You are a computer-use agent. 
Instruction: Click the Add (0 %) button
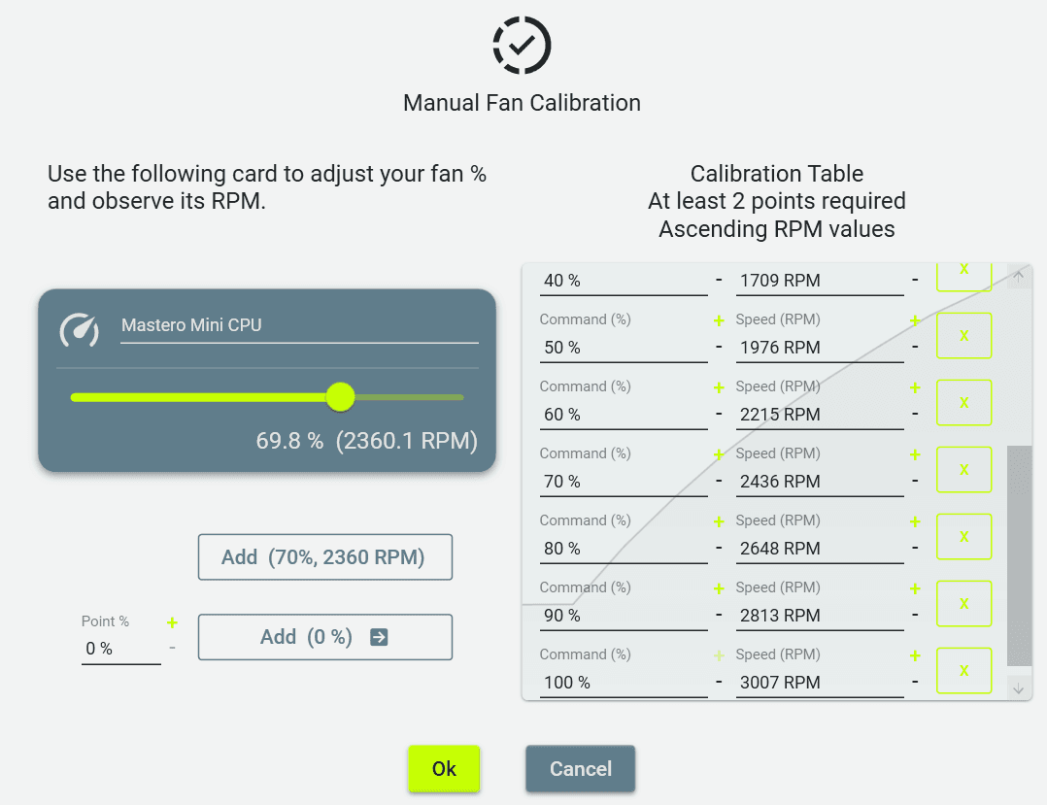coord(325,637)
